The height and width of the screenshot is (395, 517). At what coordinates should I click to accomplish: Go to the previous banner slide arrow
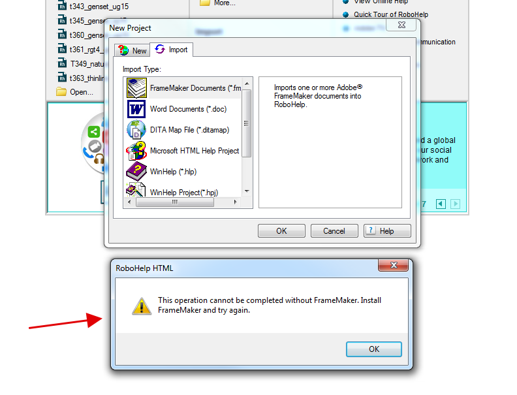click(441, 204)
